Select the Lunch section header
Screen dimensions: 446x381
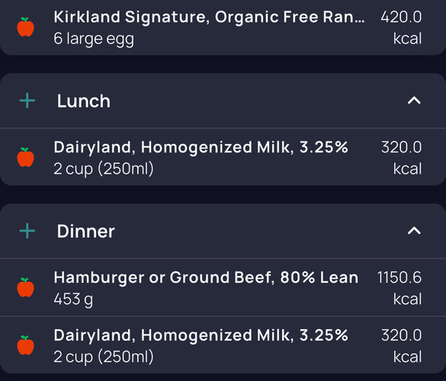click(x=223, y=101)
